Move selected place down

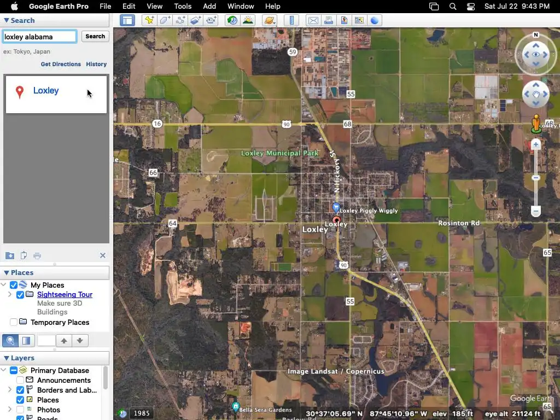(80, 341)
